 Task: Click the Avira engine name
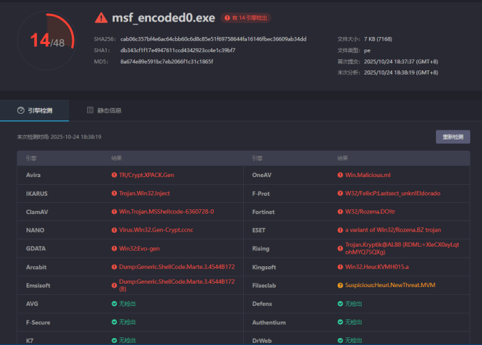pos(33,175)
